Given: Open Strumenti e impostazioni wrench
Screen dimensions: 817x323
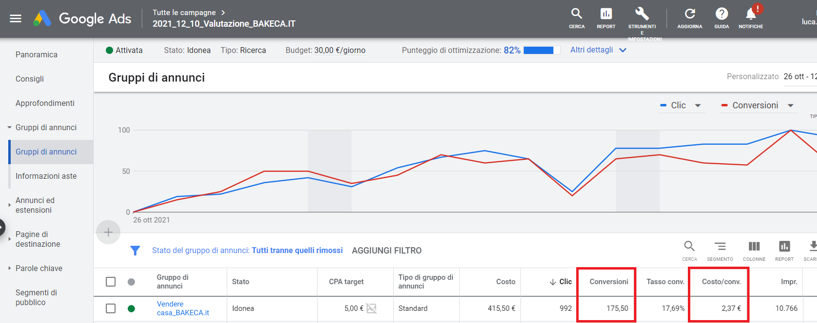Looking at the screenshot, I should pos(642,14).
